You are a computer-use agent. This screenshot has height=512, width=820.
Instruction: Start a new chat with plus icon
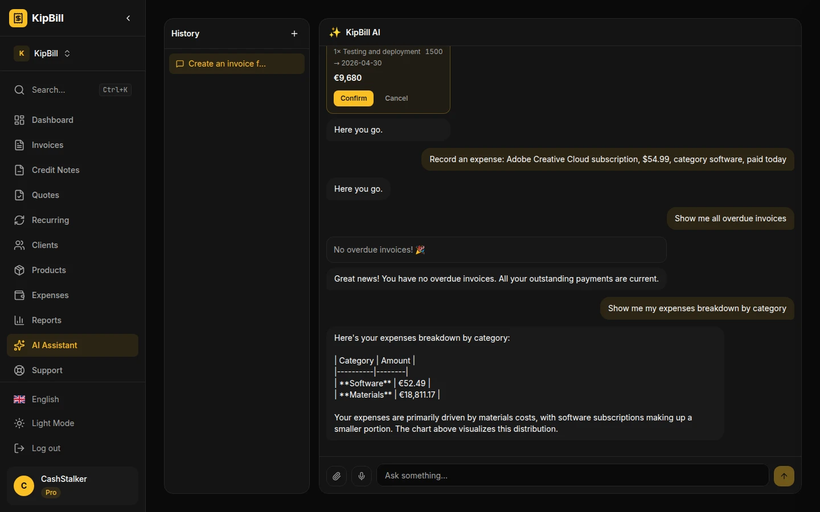click(294, 34)
